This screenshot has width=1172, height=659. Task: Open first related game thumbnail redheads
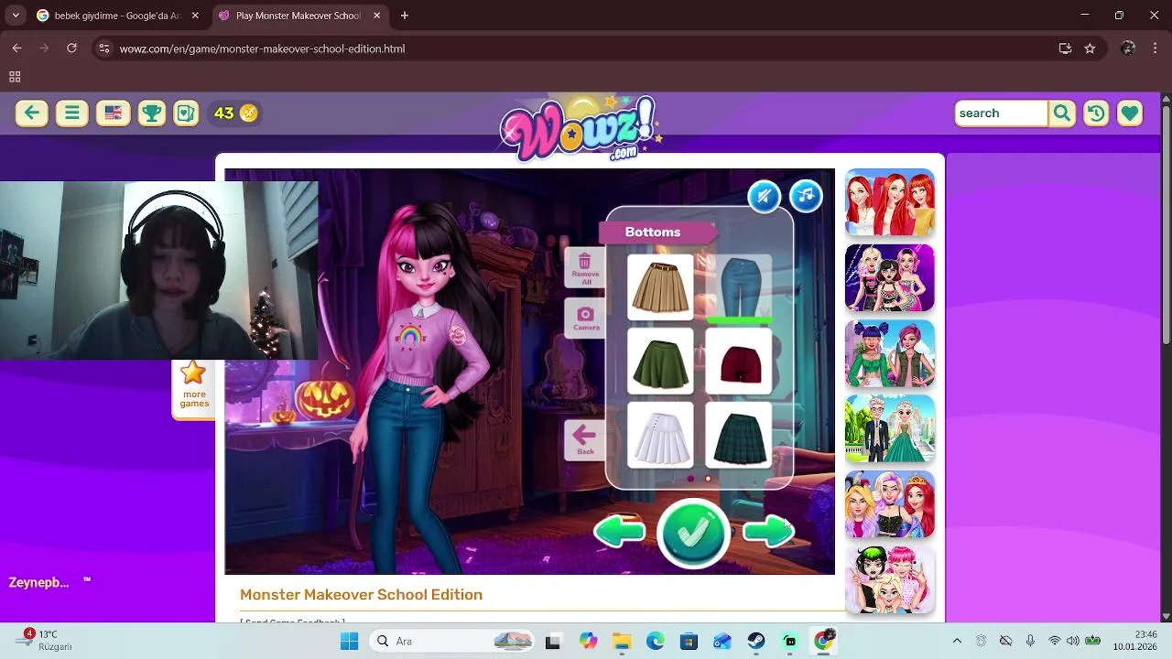tap(890, 202)
